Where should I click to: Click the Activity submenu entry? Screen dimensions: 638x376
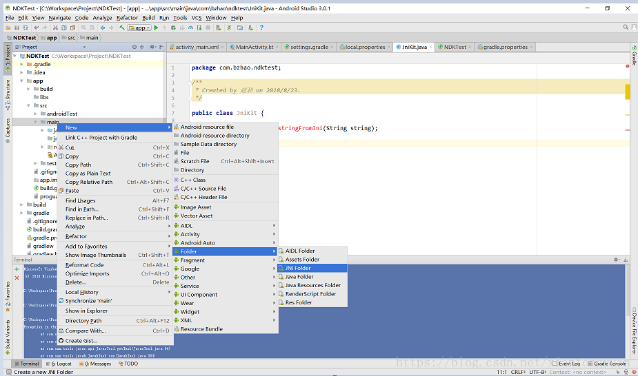click(x=226, y=234)
